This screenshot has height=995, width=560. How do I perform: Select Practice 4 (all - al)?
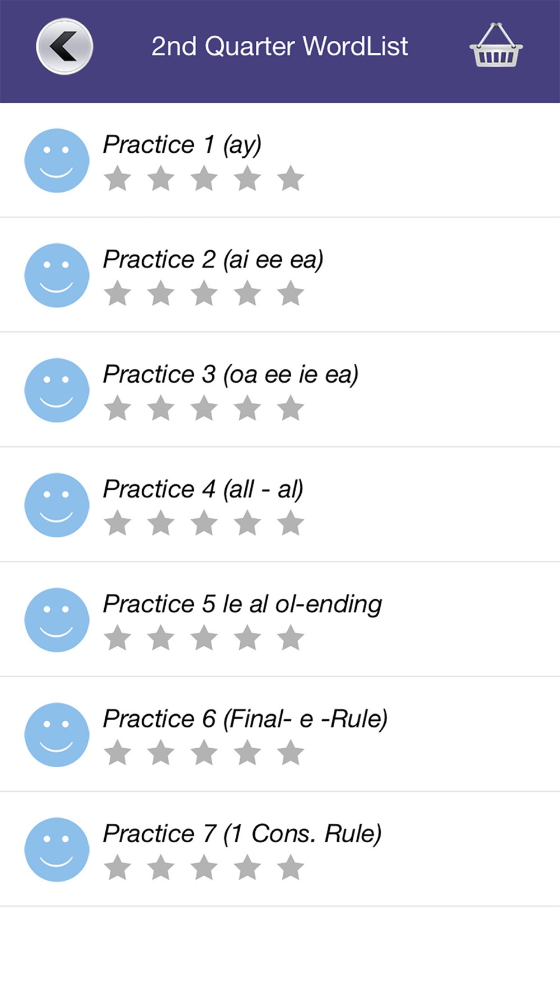click(280, 504)
